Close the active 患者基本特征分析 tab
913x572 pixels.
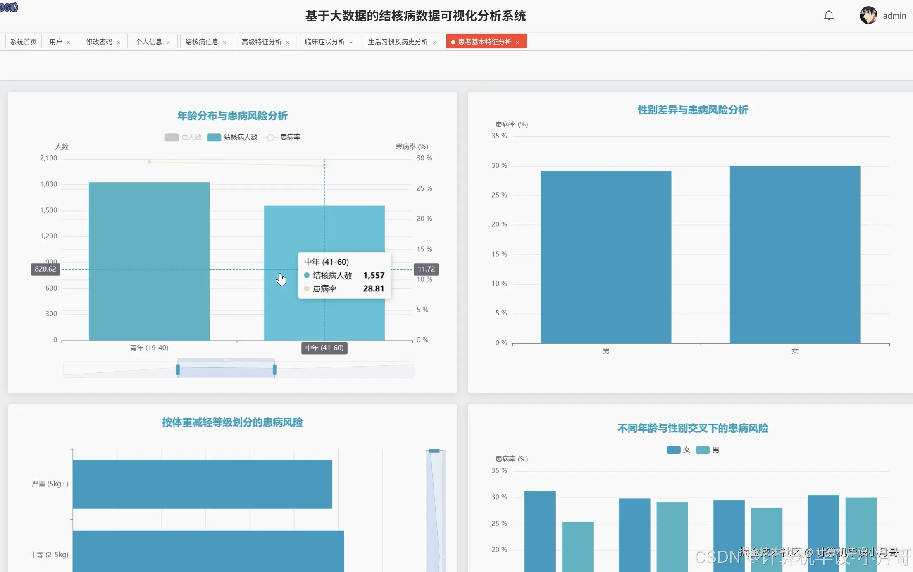517,43
